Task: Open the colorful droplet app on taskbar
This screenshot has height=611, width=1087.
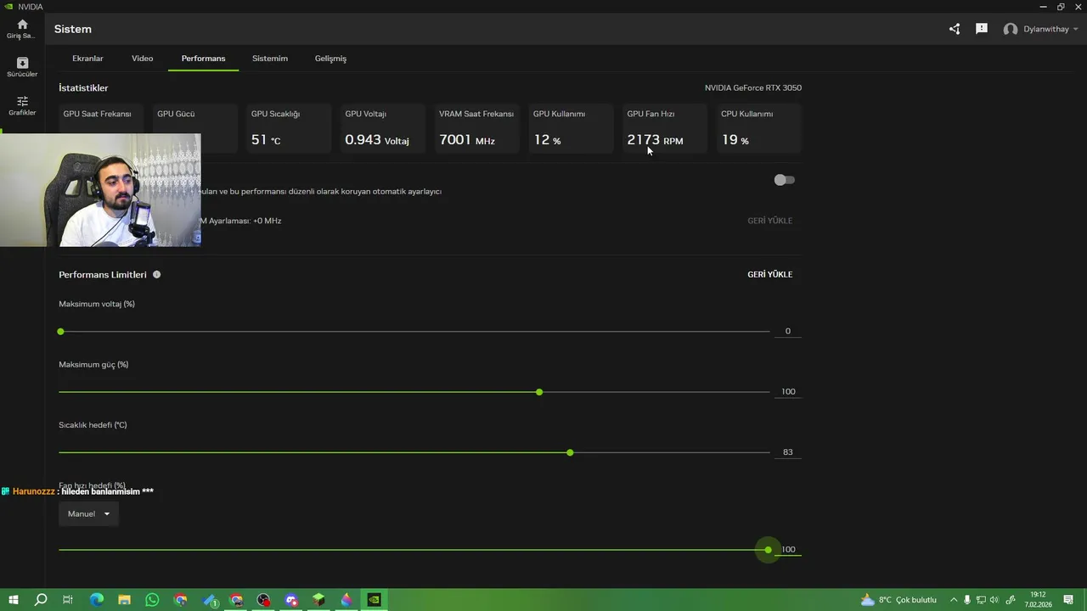Action: [346, 600]
